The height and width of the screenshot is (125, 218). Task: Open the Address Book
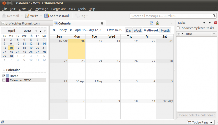point(57,16)
